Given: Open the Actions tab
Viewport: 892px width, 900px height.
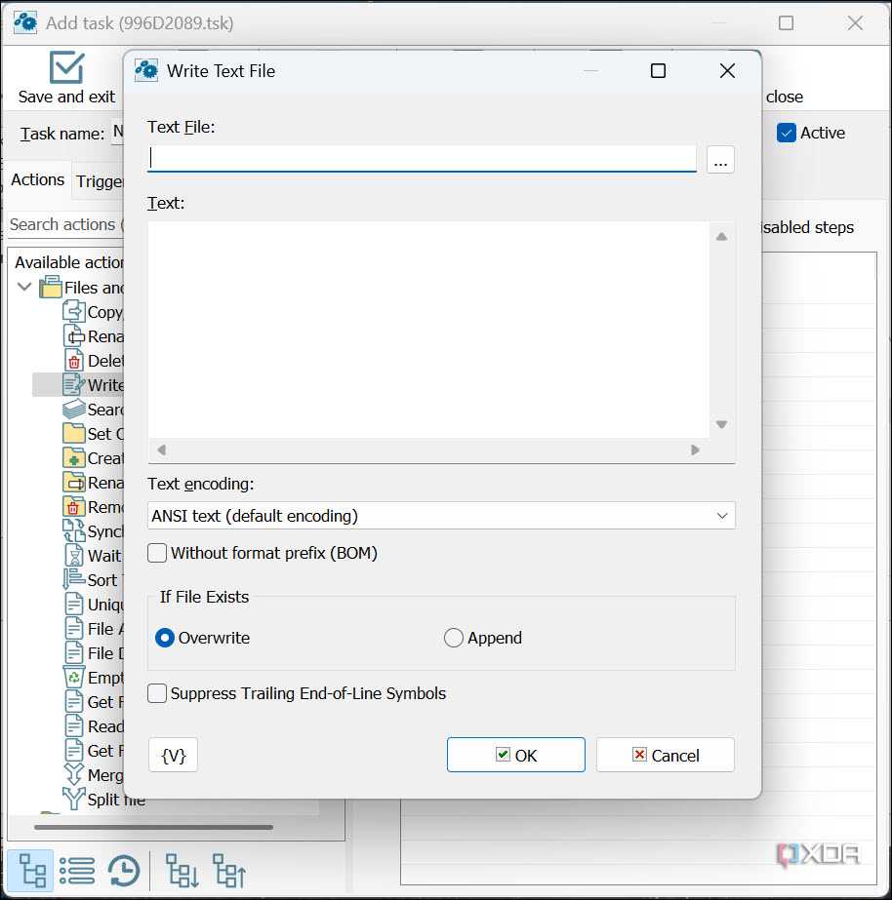Looking at the screenshot, I should 37,179.
